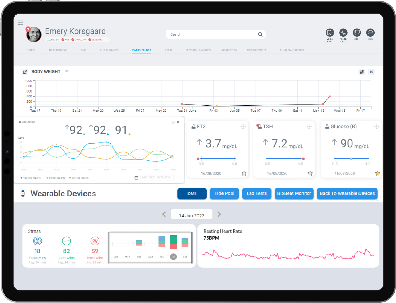
Task: Click the Glucose flask icon
Action: coord(327,126)
